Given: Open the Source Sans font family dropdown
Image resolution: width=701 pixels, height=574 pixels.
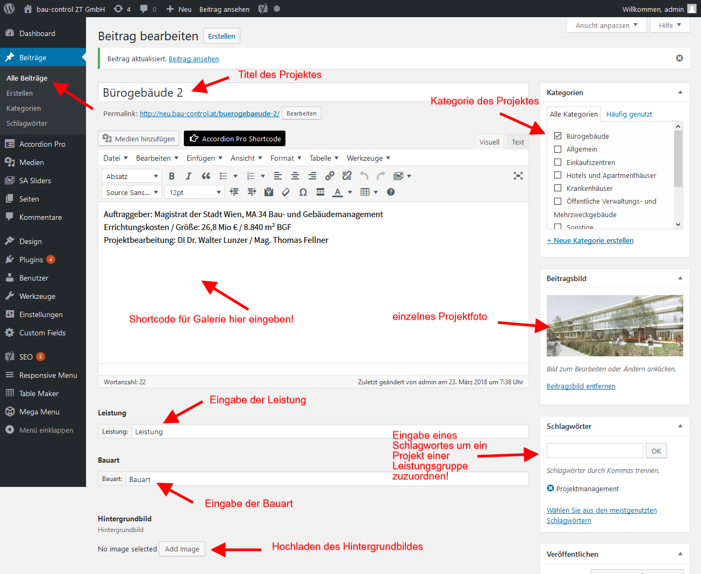Looking at the screenshot, I should 131,192.
